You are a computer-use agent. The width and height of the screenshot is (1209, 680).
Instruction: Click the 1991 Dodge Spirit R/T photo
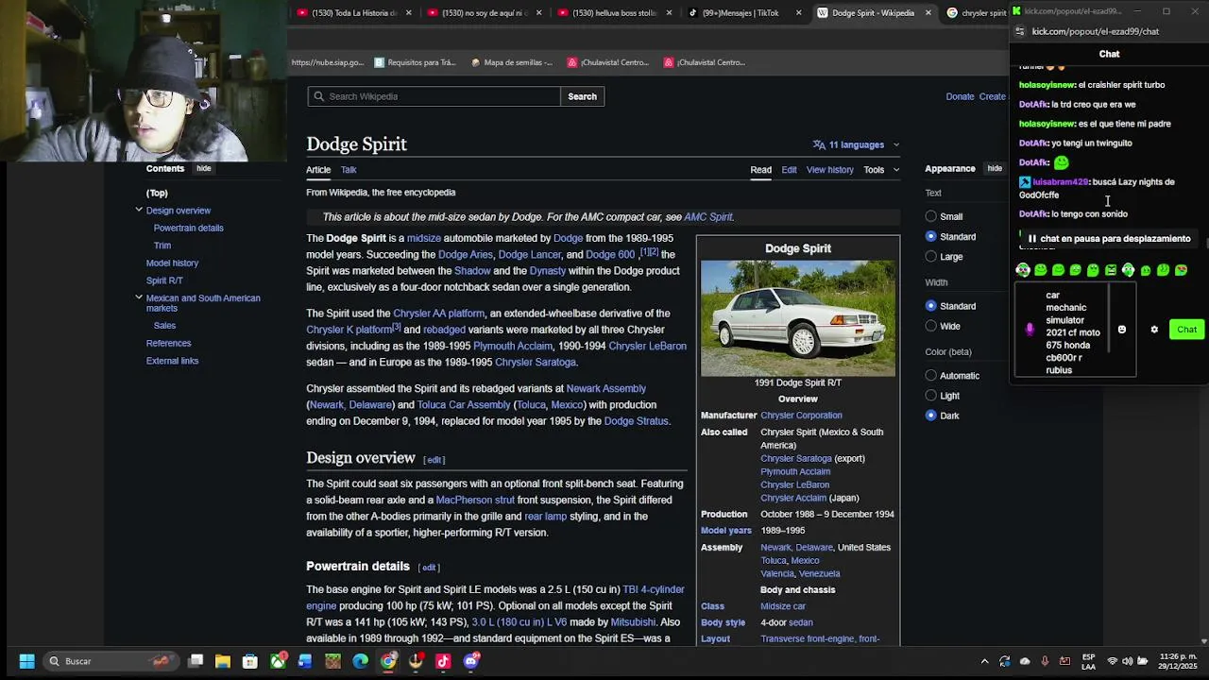tap(798, 318)
